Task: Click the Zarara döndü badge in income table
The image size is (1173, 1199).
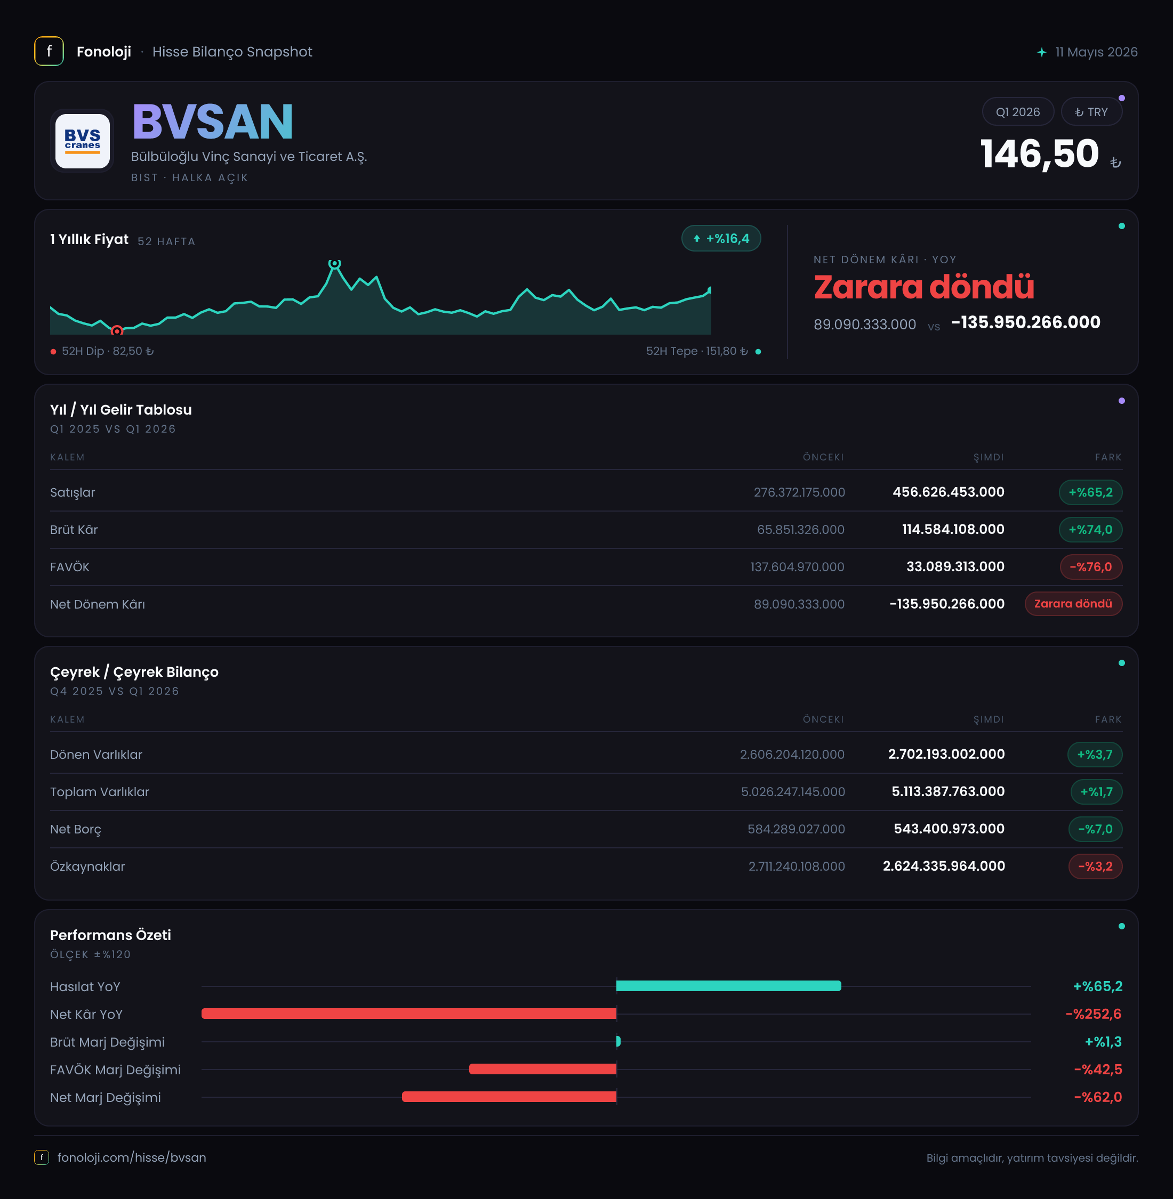Action: 1073,604
